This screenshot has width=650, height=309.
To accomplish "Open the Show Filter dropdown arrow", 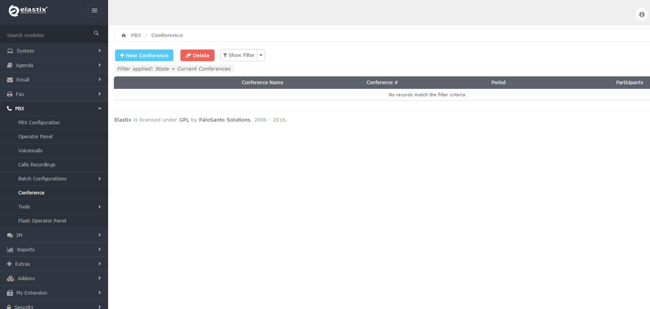I will pos(261,55).
